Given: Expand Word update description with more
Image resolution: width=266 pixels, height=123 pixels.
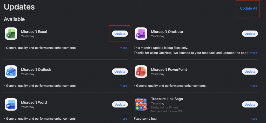Looking at the screenshot, I should (x=123, y=119).
